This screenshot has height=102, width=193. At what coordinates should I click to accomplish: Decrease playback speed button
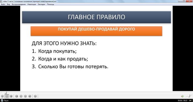(x=21, y=96)
